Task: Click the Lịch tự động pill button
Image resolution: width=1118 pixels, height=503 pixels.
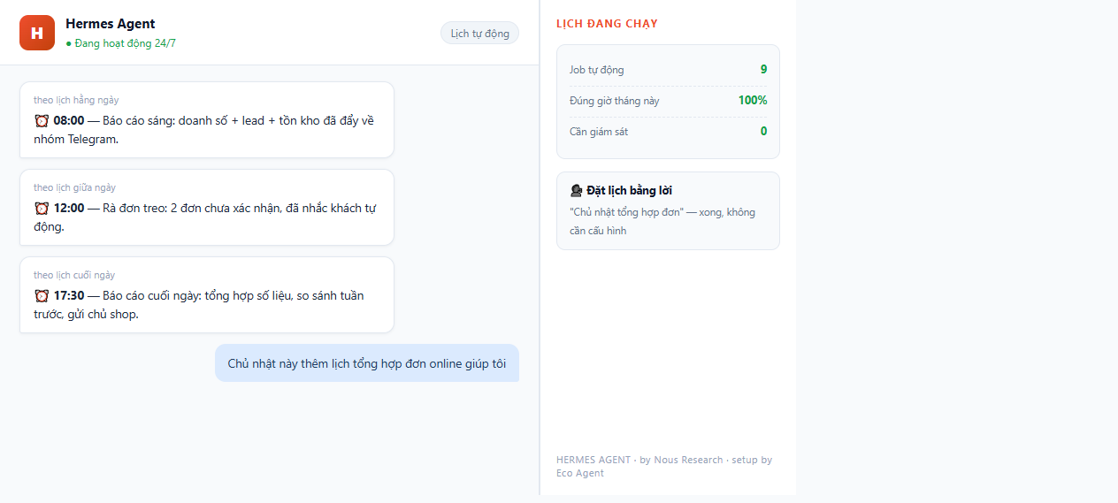Action: point(479,33)
